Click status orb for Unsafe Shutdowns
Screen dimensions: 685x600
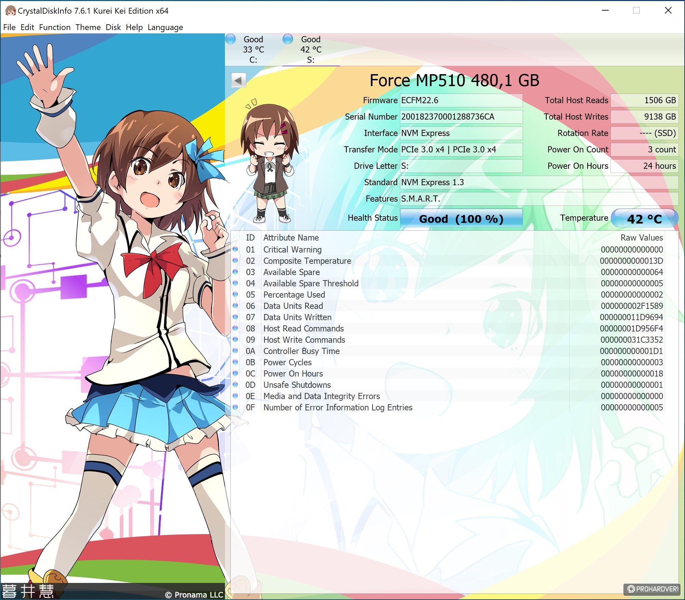click(235, 385)
